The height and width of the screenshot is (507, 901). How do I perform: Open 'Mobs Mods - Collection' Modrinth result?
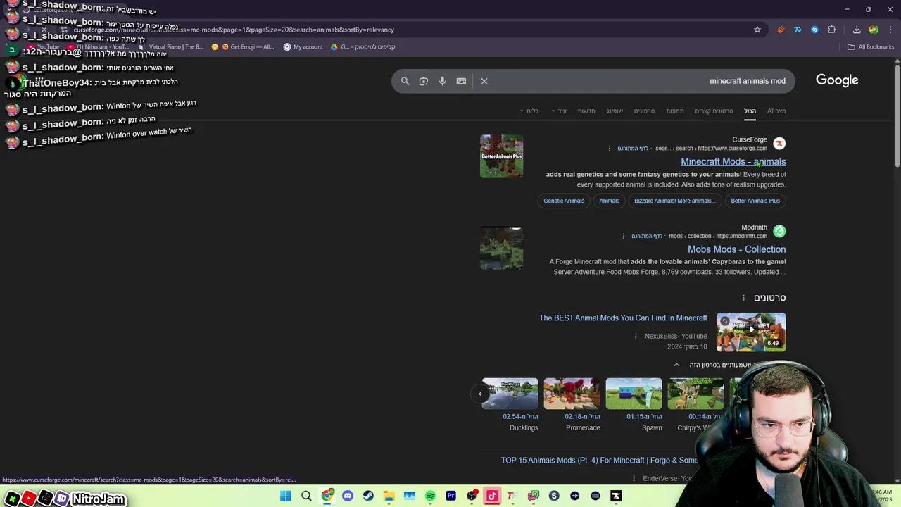point(736,249)
